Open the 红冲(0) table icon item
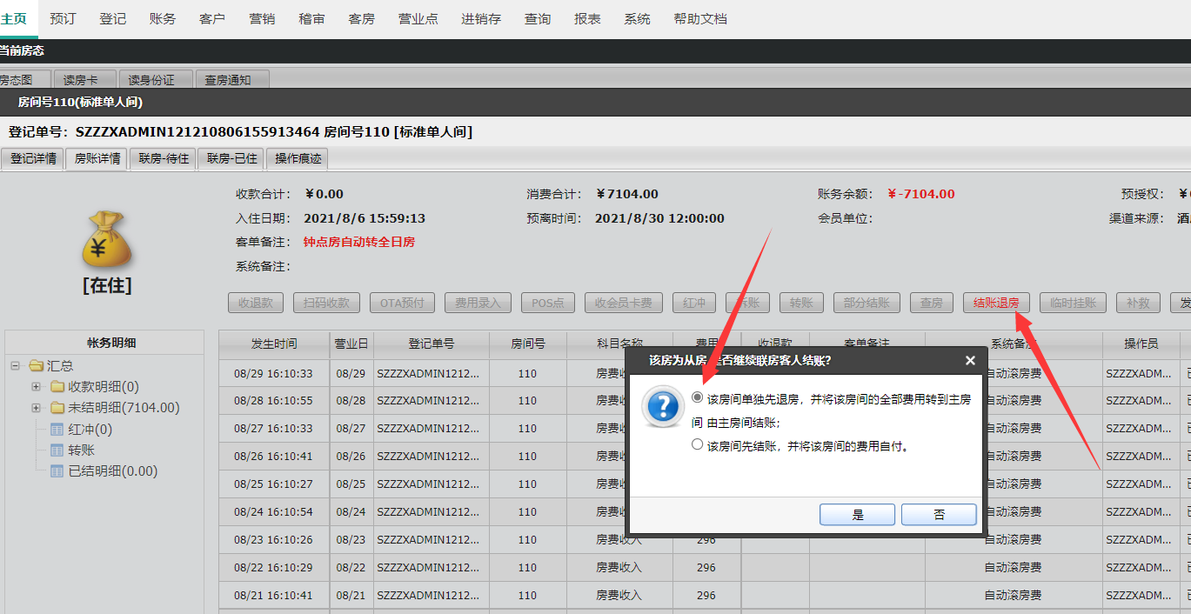1191x614 pixels. pos(57,429)
